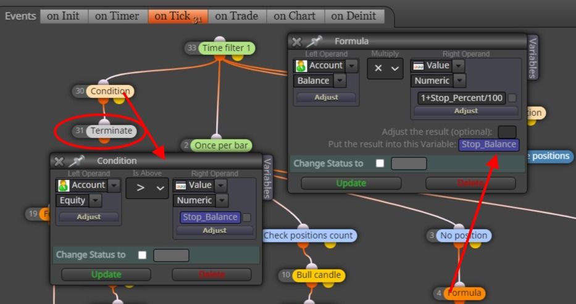Select the Time filter 1 block
Screen dimensions: 576x304
(x=227, y=48)
